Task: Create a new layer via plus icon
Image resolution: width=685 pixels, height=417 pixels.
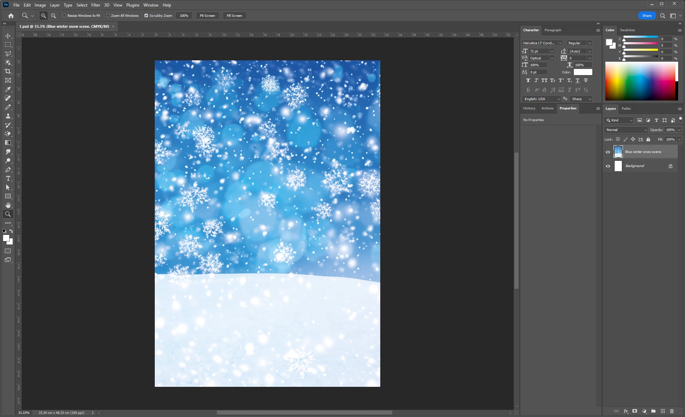Action: click(x=663, y=411)
